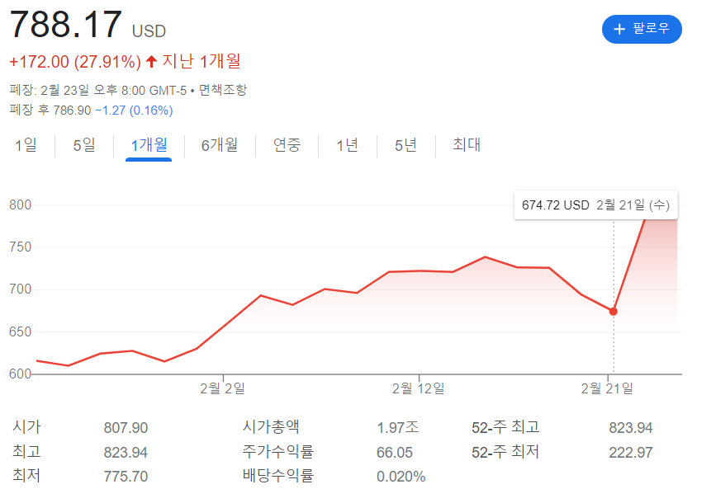
Task: Switch to the 1년 time range
Action: coord(346,145)
